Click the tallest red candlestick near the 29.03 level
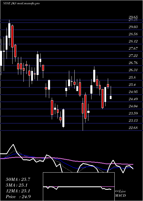143x201 pixels. pos(12,36)
